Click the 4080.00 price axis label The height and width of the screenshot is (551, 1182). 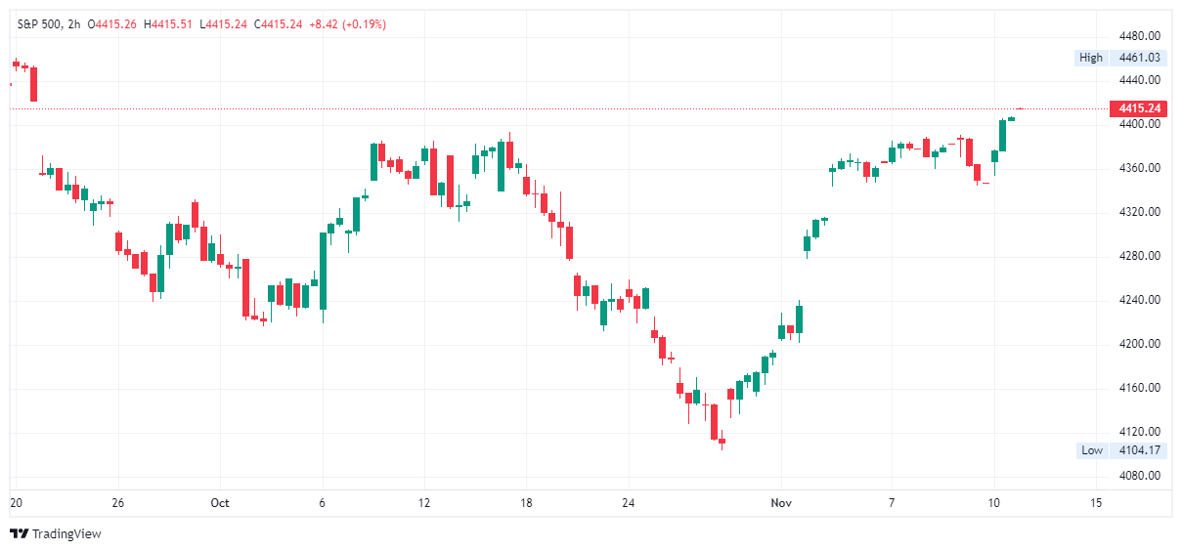[x=1139, y=476]
